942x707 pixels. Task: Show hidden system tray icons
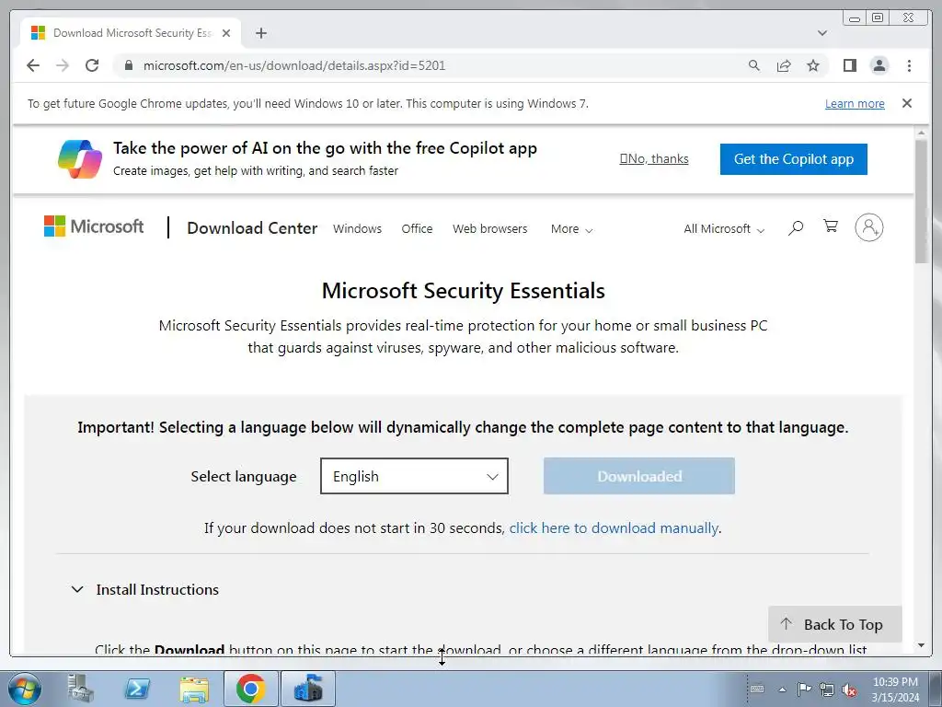782,690
